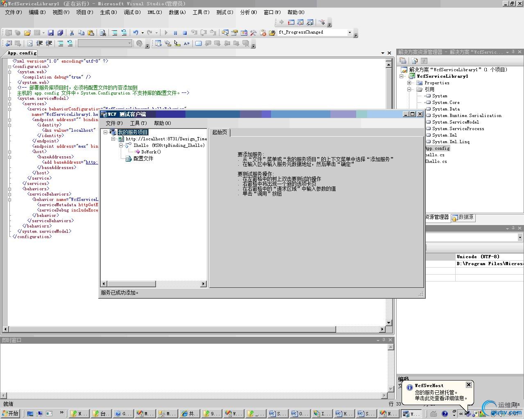Click the Show Desktop quick-launch icon
This screenshot has height=419, width=524.
(x=30, y=414)
